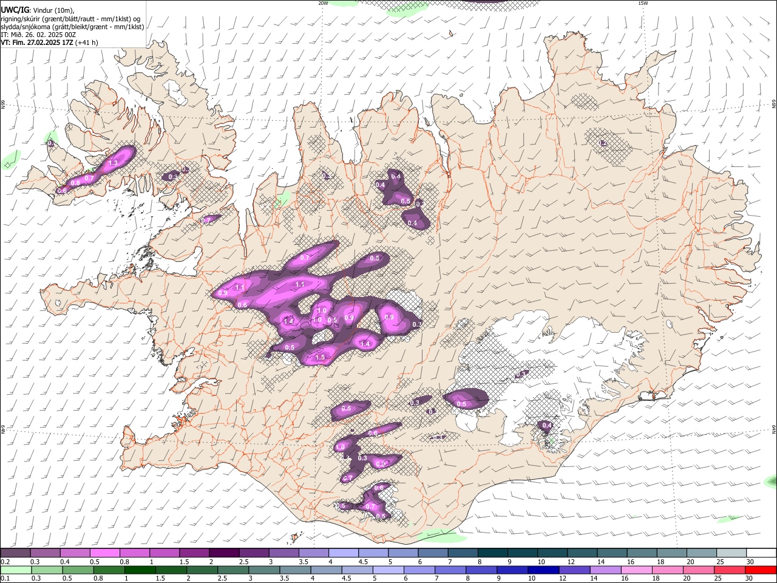Pick the 4.5–5 pale periwinkle rain legend swatch
This screenshot has width=777, height=583.
click(357, 570)
